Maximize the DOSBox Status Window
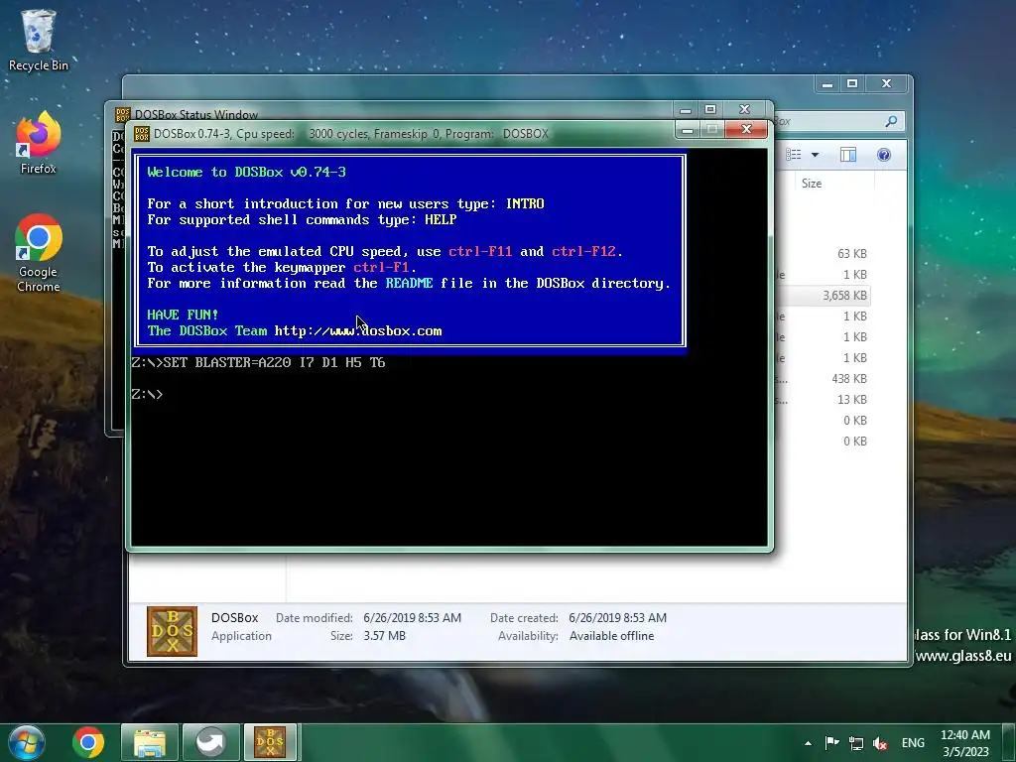 (x=710, y=109)
